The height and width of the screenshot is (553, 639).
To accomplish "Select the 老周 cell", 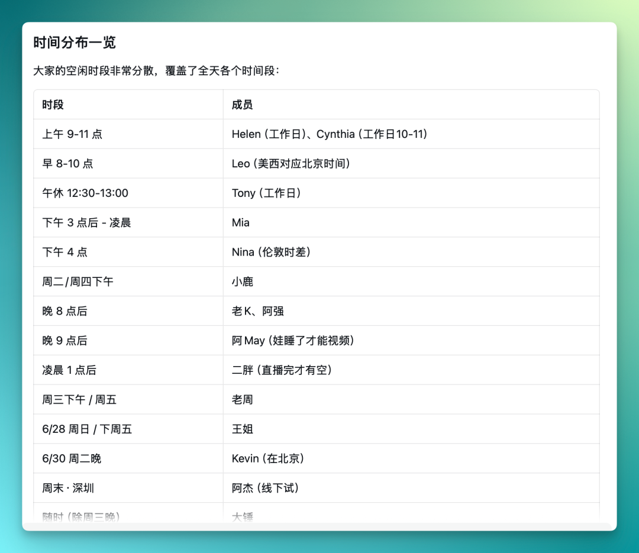I will pyautogui.click(x=411, y=399).
